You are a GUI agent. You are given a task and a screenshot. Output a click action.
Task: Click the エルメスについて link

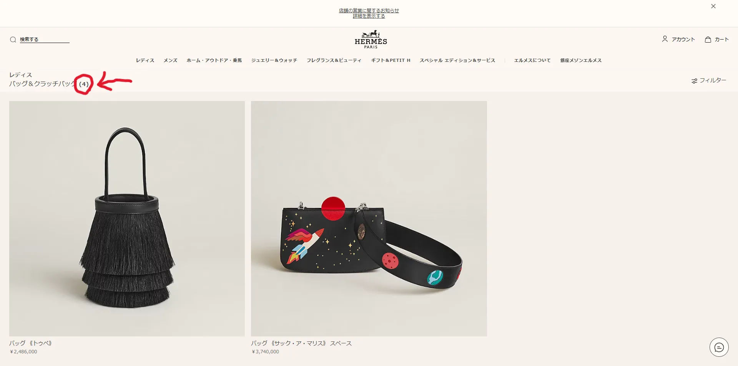[x=532, y=60]
